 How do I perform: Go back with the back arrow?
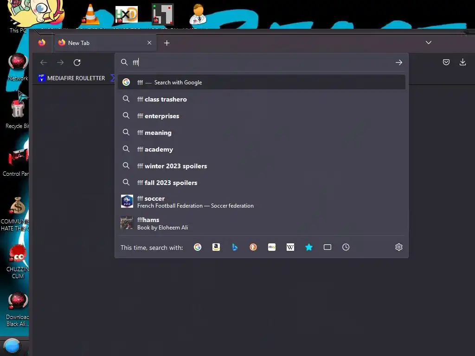pyautogui.click(x=44, y=63)
